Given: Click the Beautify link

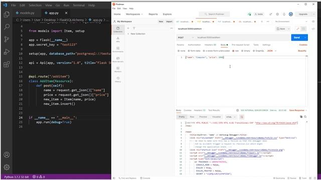Looking at the screenshot, I should coord(302,51).
